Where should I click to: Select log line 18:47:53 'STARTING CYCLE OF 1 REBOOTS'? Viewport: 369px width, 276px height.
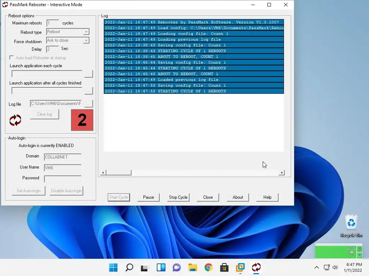(194, 91)
